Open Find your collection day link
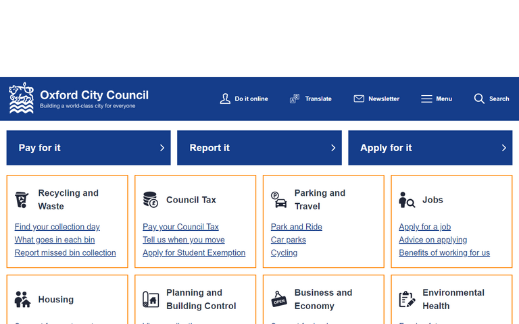This screenshot has height=324, width=519. (x=57, y=227)
